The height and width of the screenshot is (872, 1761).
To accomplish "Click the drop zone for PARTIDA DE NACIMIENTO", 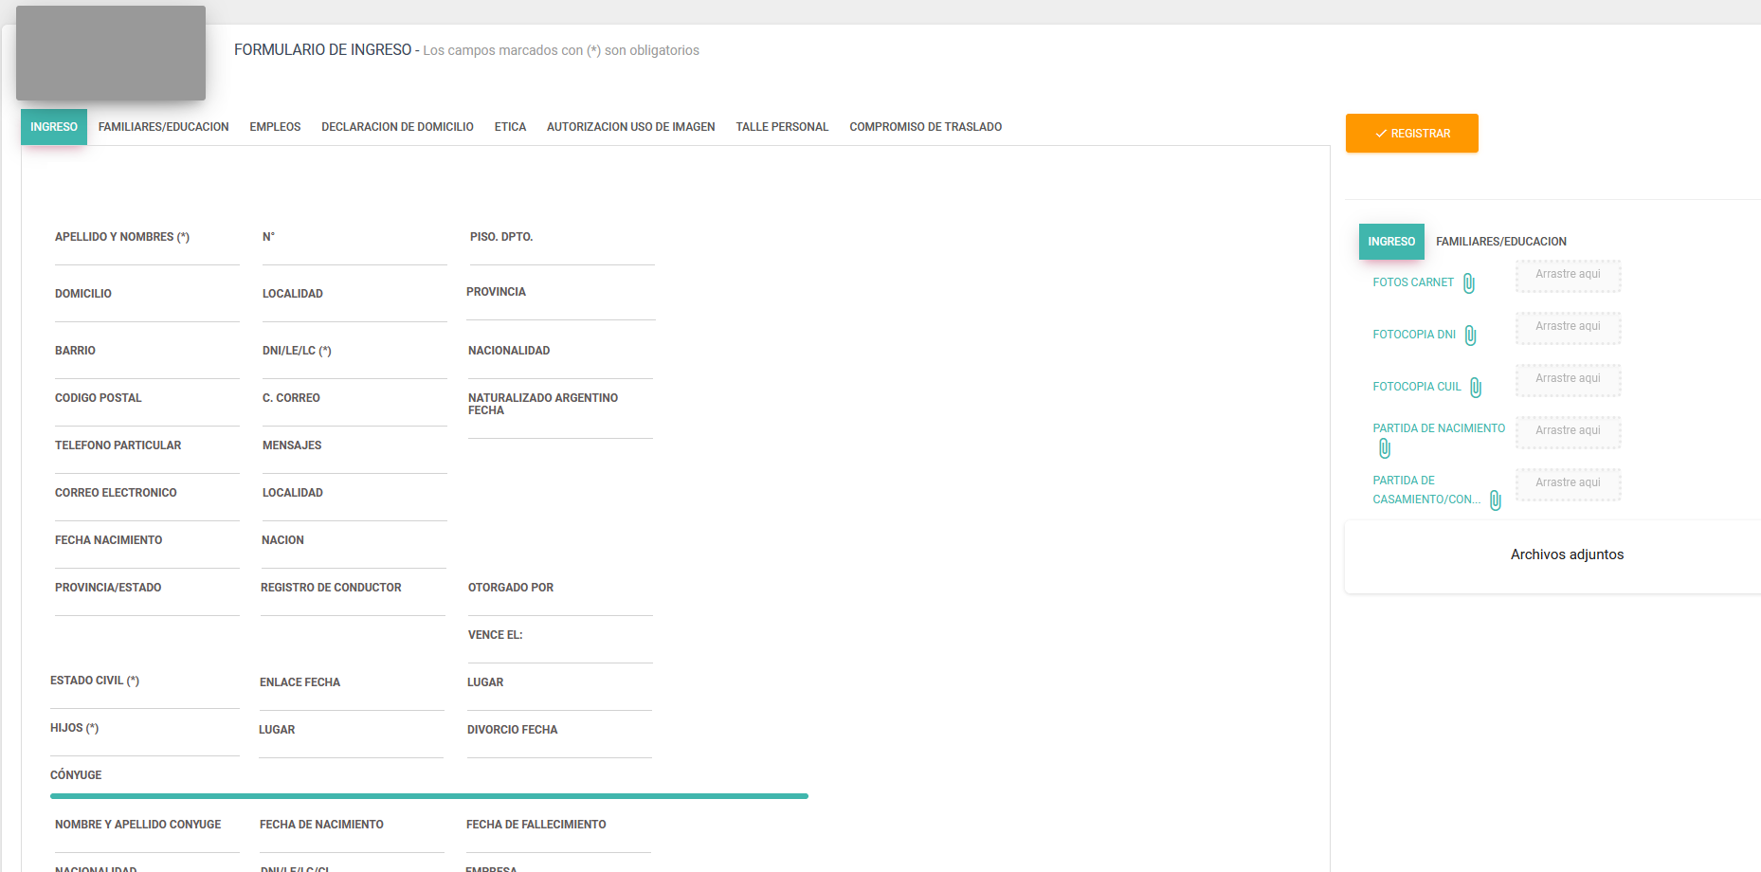I will point(1568,432).
